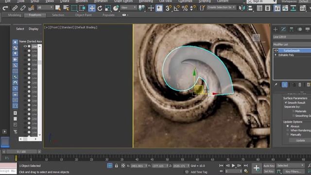Image resolution: width=311 pixels, height=175 pixels.
Task: Click the Play Animation button
Action: coord(233,165)
